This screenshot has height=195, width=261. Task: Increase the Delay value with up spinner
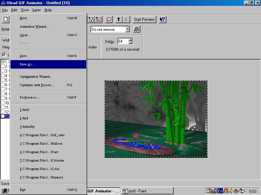[130, 40]
